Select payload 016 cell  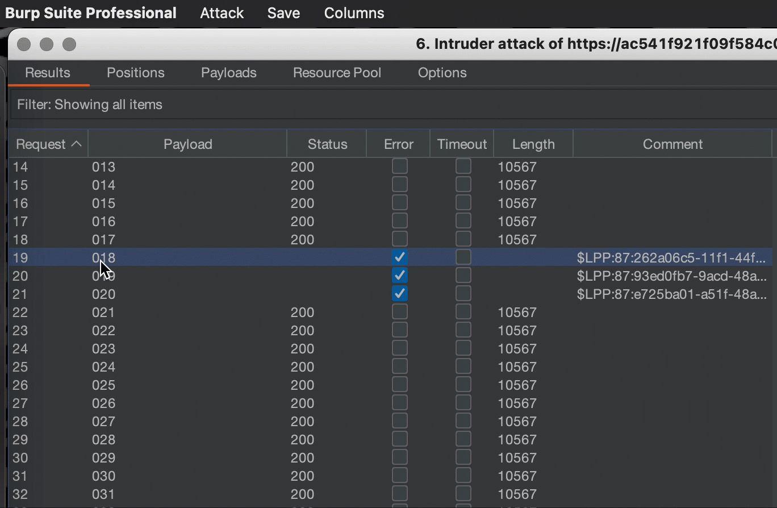103,222
